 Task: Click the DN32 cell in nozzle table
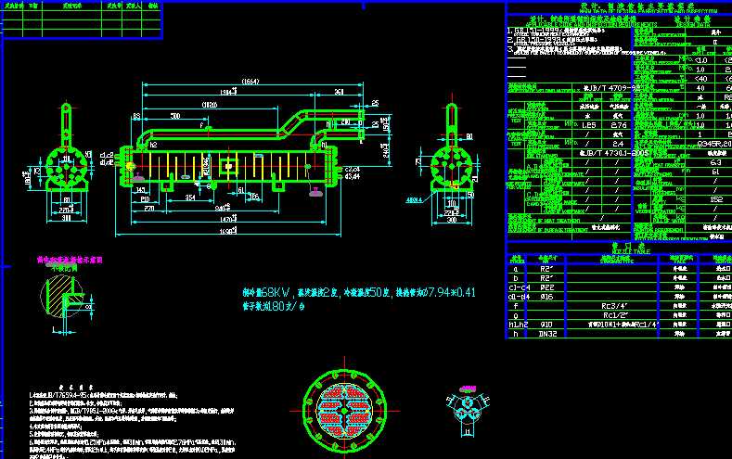(x=547, y=334)
